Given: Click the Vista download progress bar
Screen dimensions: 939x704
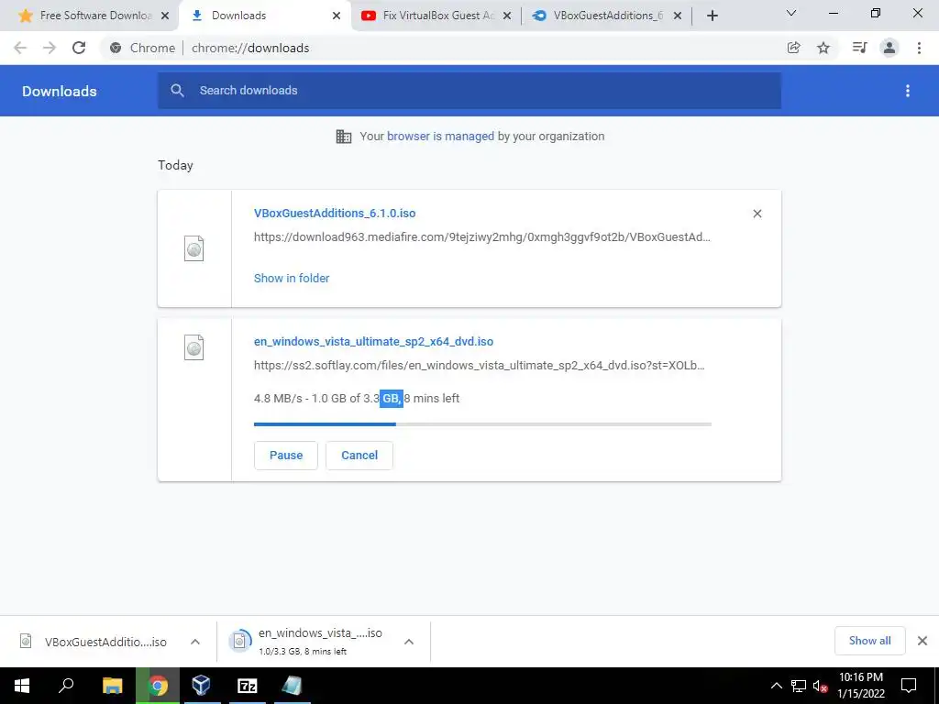Looking at the screenshot, I should pos(482,424).
